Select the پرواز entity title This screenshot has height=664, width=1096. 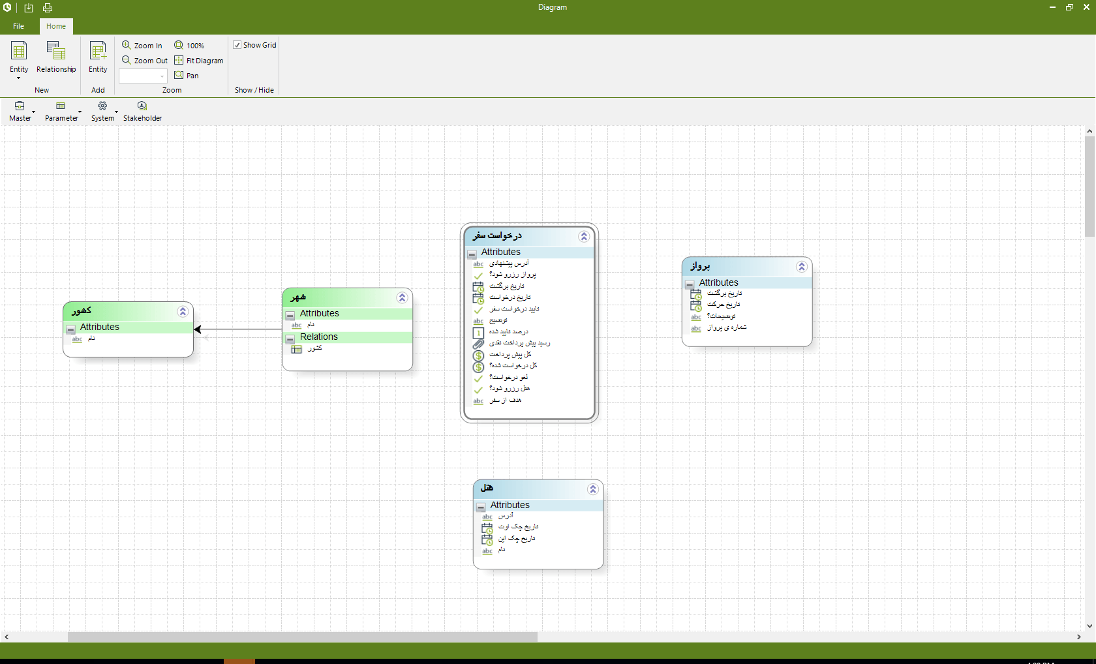coord(700,266)
